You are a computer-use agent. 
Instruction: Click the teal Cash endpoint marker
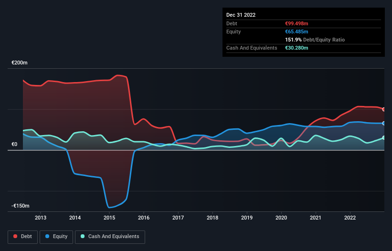point(384,137)
